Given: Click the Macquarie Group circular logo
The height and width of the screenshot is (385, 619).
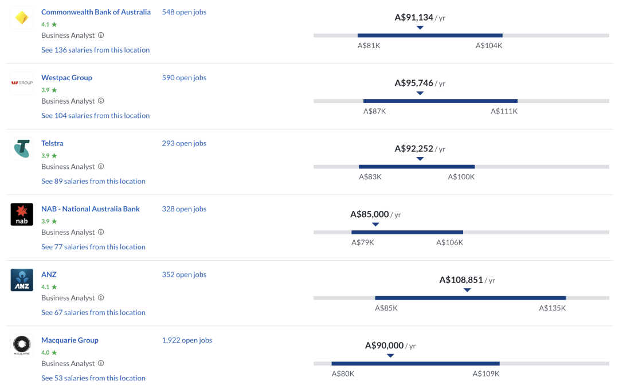Looking at the screenshot, I should [x=22, y=345].
